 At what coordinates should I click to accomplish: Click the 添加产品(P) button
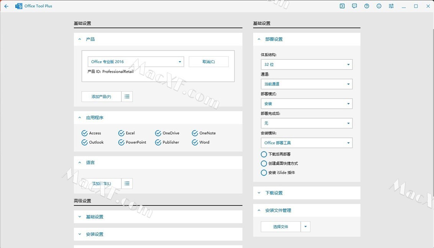[x=101, y=96]
